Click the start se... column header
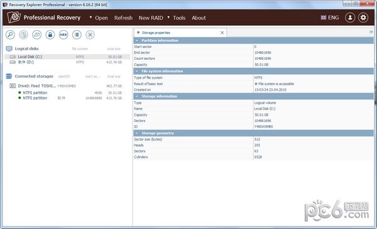This screenshot has height=229, width=377. coord(93,77)
